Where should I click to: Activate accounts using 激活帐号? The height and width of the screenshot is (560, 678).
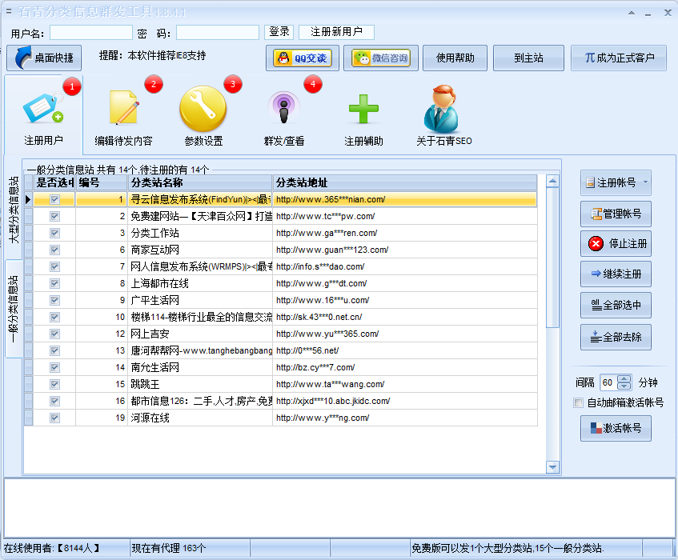[x=615, y=428]
